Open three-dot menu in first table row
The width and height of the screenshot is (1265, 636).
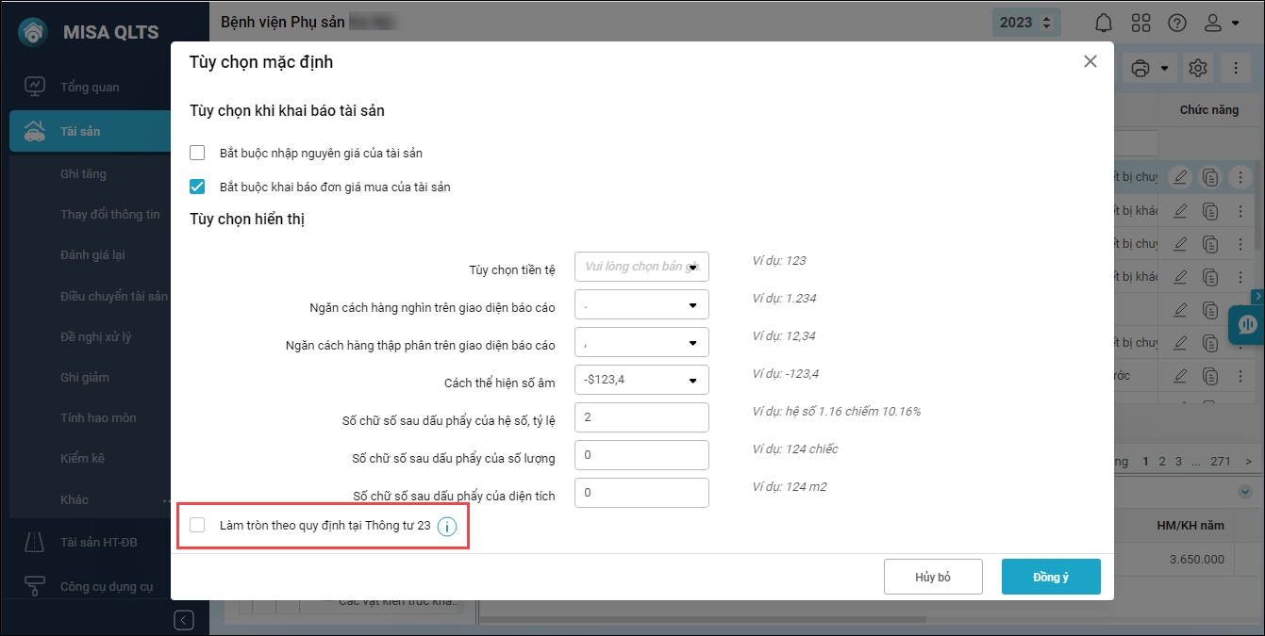tap(1240, 176)
